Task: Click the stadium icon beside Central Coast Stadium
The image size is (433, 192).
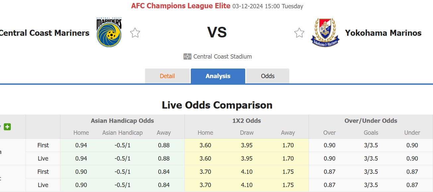Action: [187, 57]
